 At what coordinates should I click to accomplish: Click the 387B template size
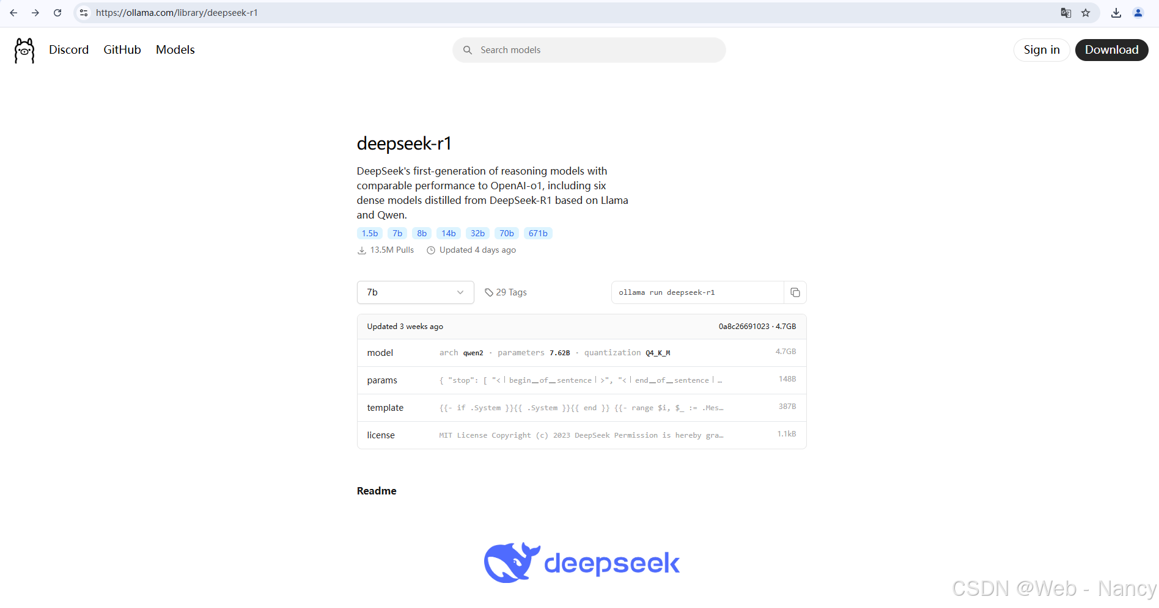coord(787,407)
